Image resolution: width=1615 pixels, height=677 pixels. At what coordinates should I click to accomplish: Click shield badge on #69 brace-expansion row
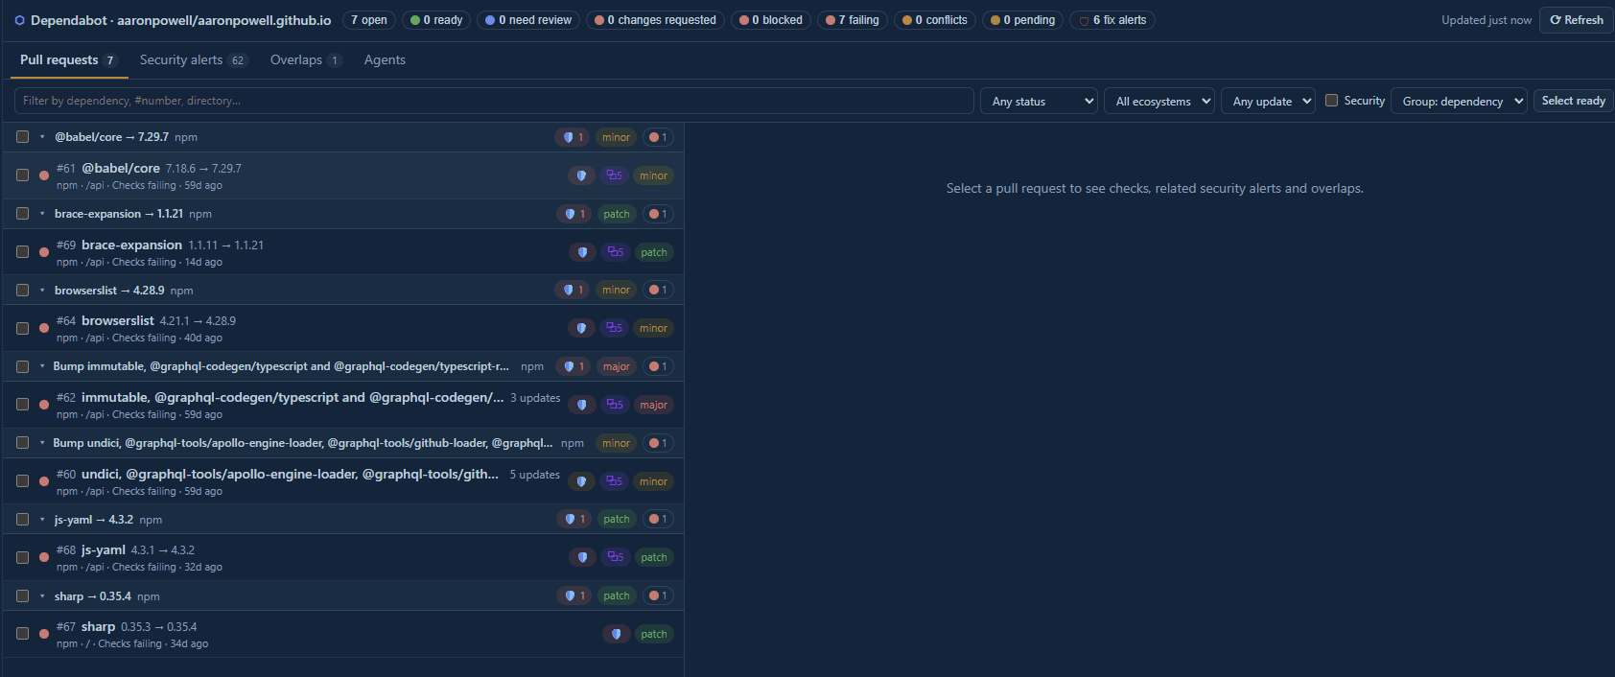click(582, 252)
